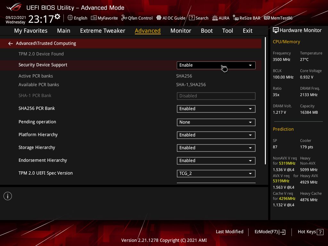Go to the Extreme Tweaker tab
Image resolution: width=328 pixels, height=246 pixels.
click(102, 31)
